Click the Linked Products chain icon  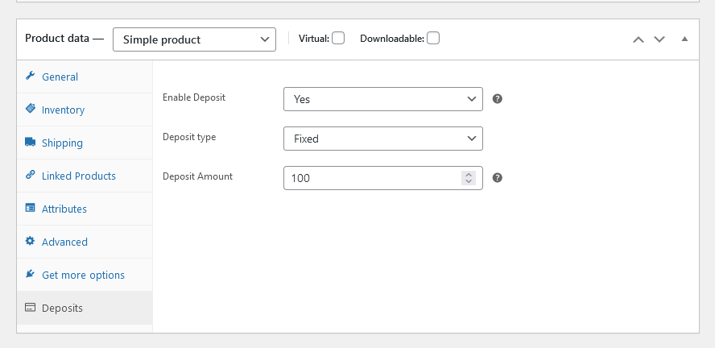click(30, 175)
